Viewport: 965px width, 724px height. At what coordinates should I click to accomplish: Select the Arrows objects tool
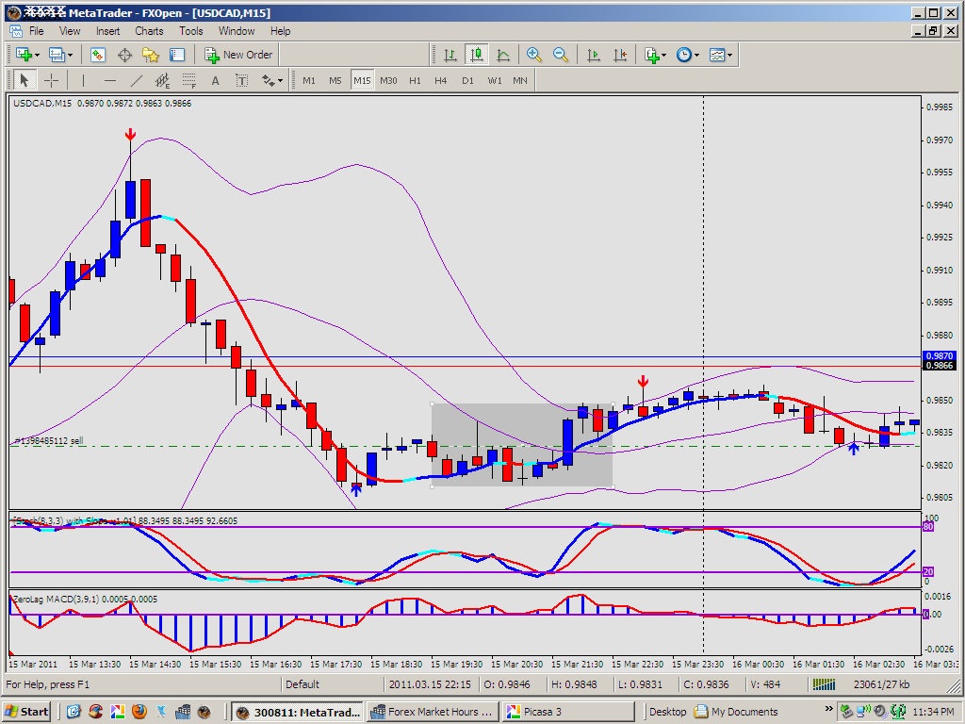tap(269, 80)
